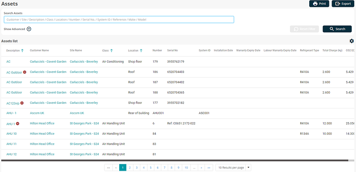Click the Customer Name column header
Image resolution: width=356 pixels, height=172 pixels.
pos(39,50)
